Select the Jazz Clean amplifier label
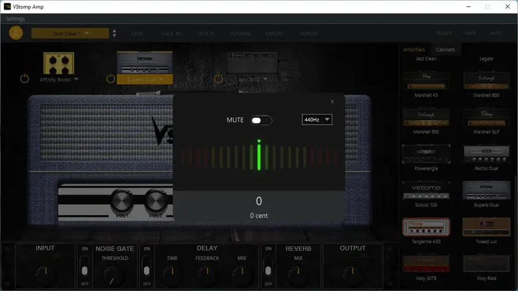The width and height of the screenshot is (518, 291). click(x=426, y=59)
